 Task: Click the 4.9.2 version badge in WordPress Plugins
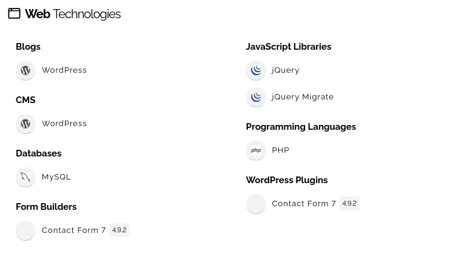(349, 204)
